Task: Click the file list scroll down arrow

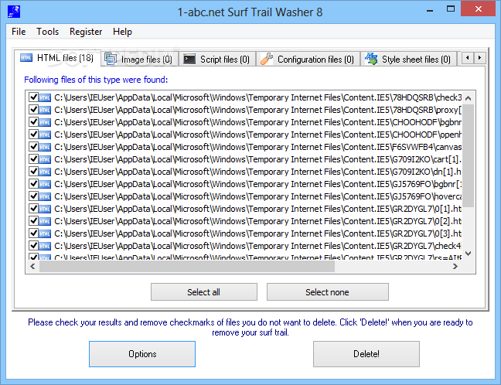Action: 469,254
